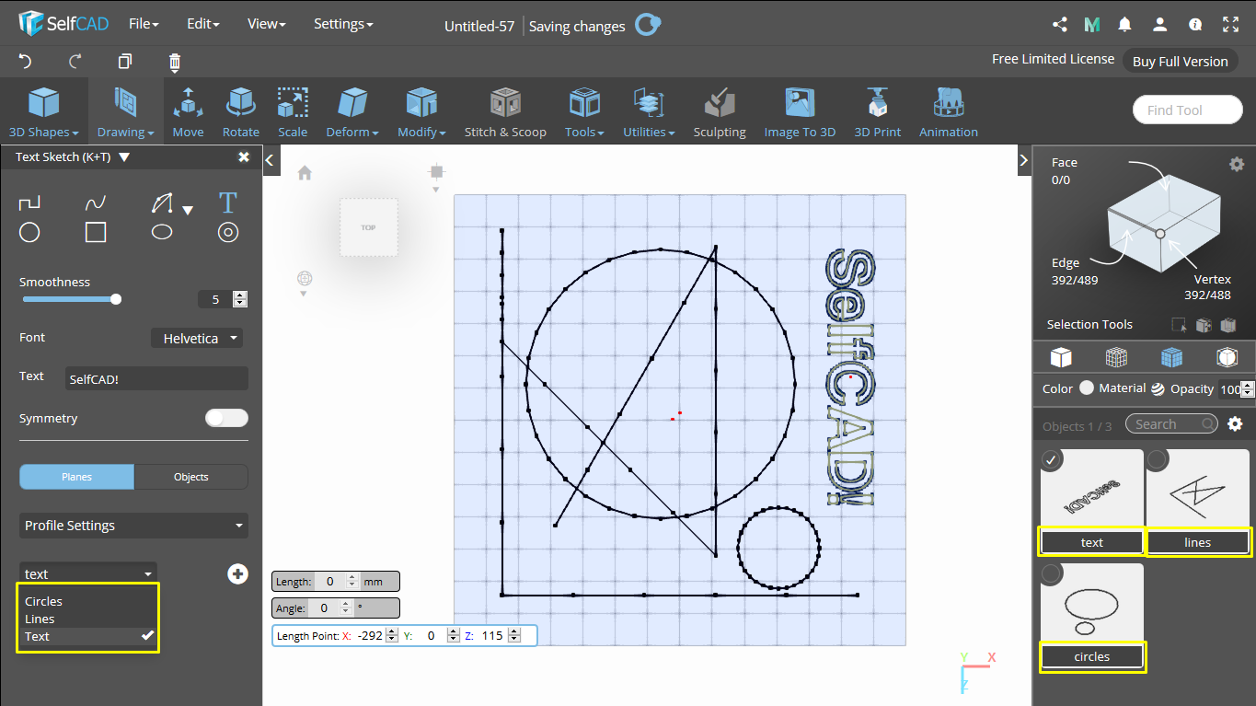
Task: Click the Copy objects icon
Action: [x=125, y=62]
